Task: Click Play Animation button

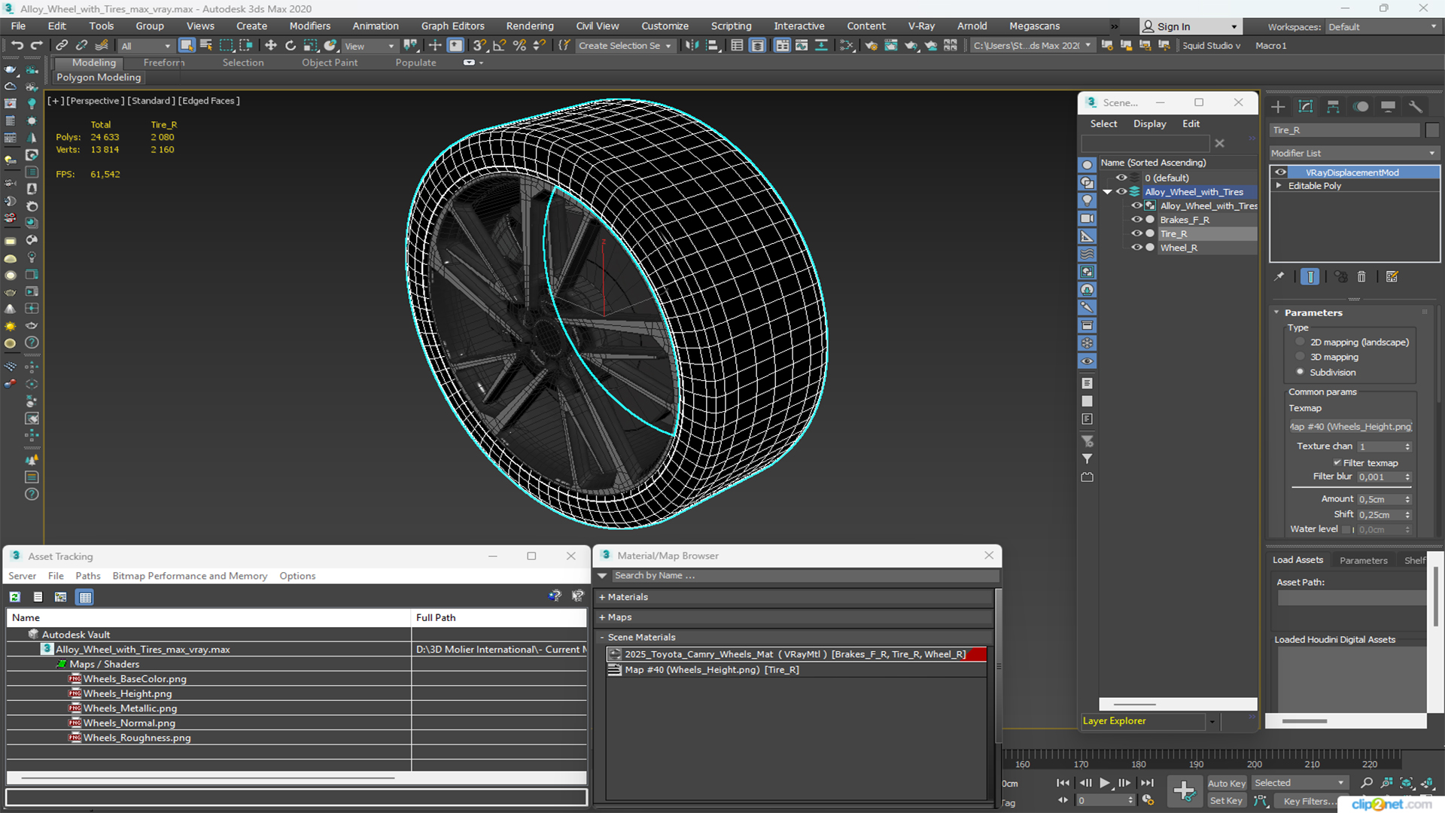Action: click(1104, 783)
